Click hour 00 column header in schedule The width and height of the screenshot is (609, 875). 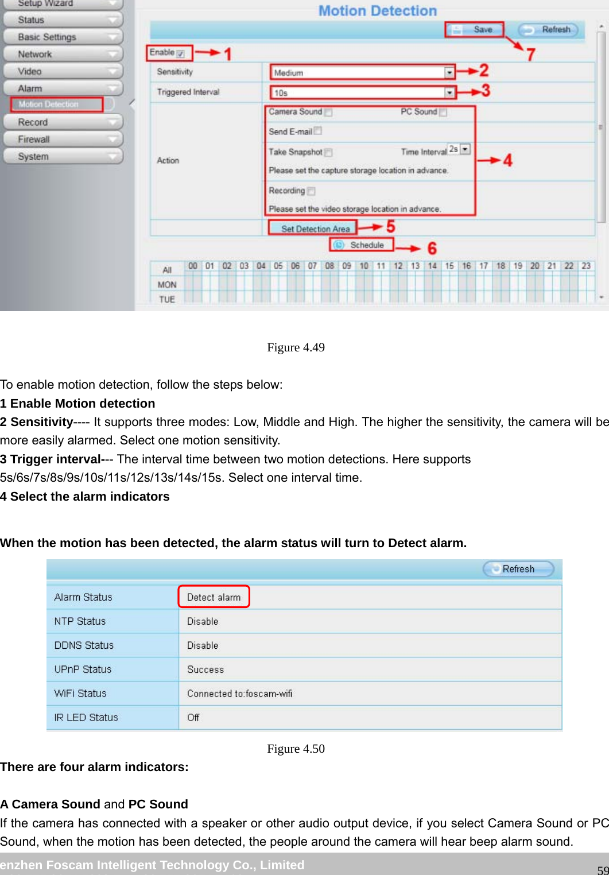[x=193, y=266]
